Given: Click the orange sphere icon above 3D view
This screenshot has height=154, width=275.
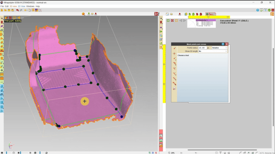Looking at the screenshot, I should [84, 14].
